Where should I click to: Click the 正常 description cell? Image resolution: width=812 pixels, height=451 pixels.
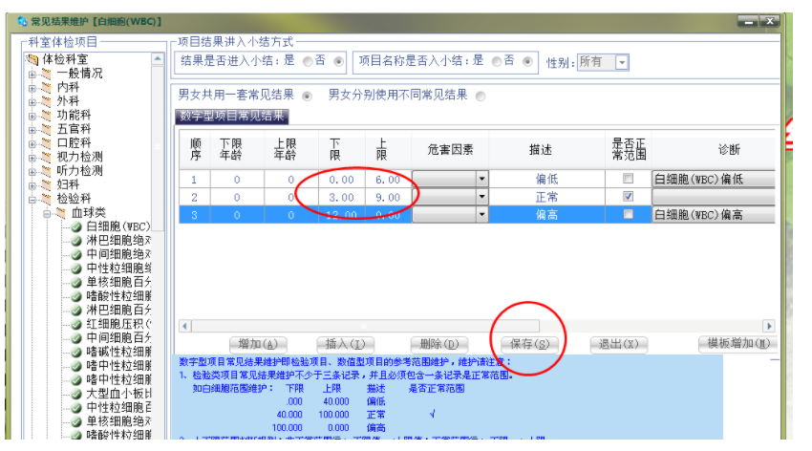pos(546,197)
